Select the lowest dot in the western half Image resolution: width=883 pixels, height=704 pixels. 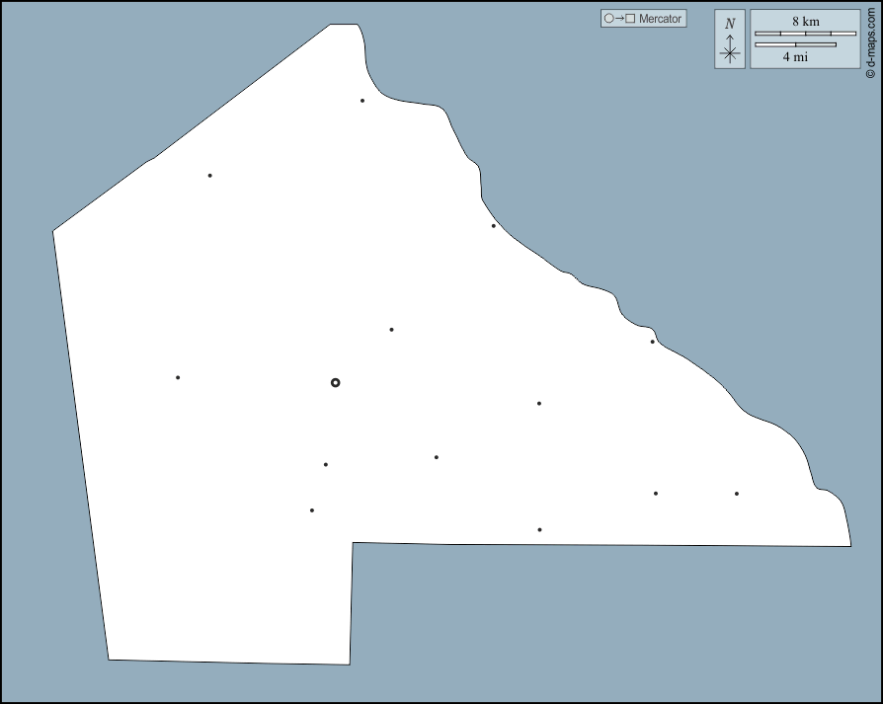pos(312,510)
